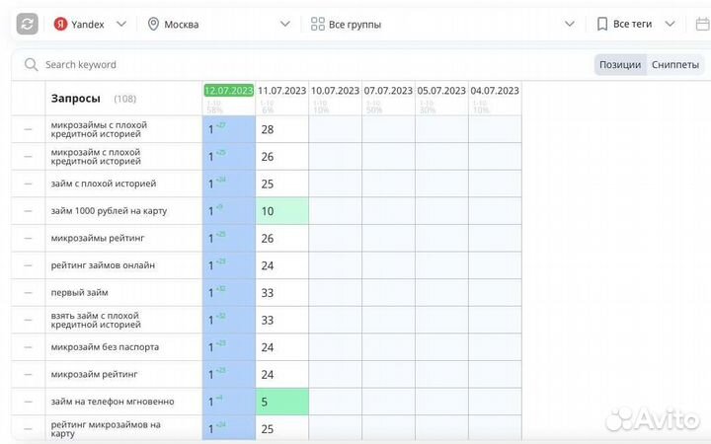Click keyword 'первый займ'
The height and width of the screenshot is (444, 711).
[79, 293]
